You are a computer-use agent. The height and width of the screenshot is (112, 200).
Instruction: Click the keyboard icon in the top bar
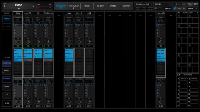[x=179, y=8]
